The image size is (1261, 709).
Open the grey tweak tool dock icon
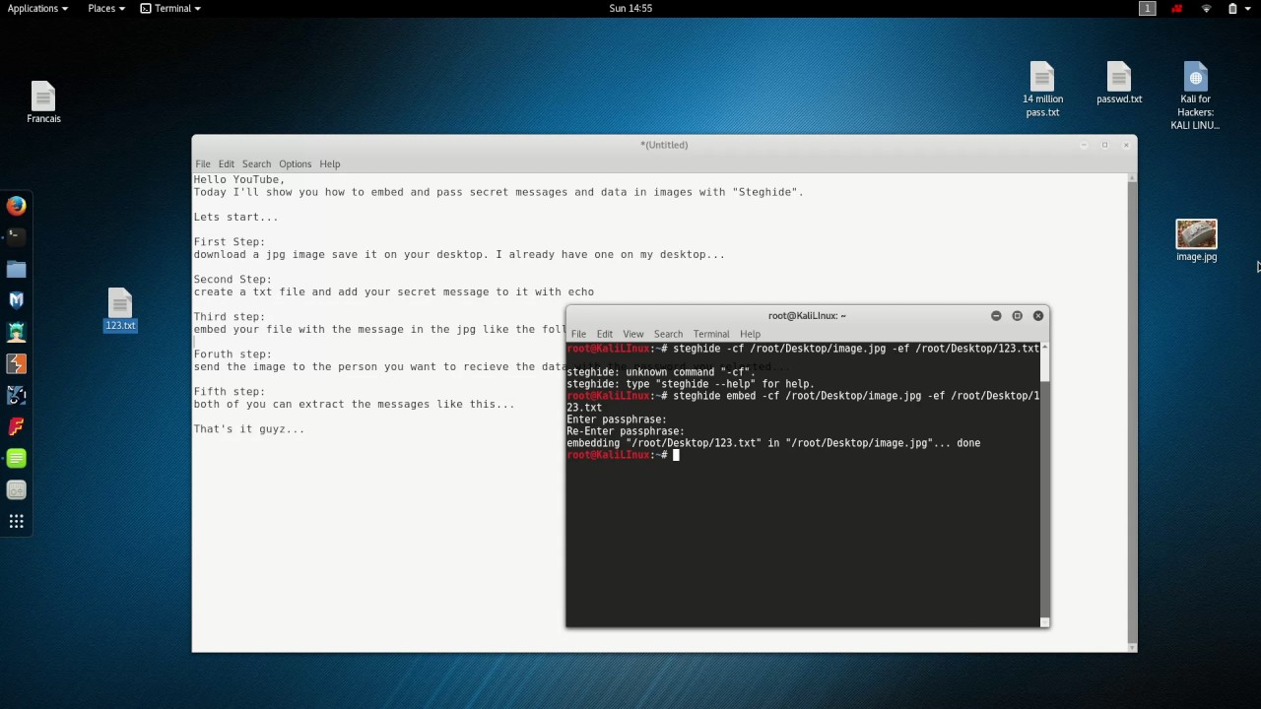click(x=16, y=489)
